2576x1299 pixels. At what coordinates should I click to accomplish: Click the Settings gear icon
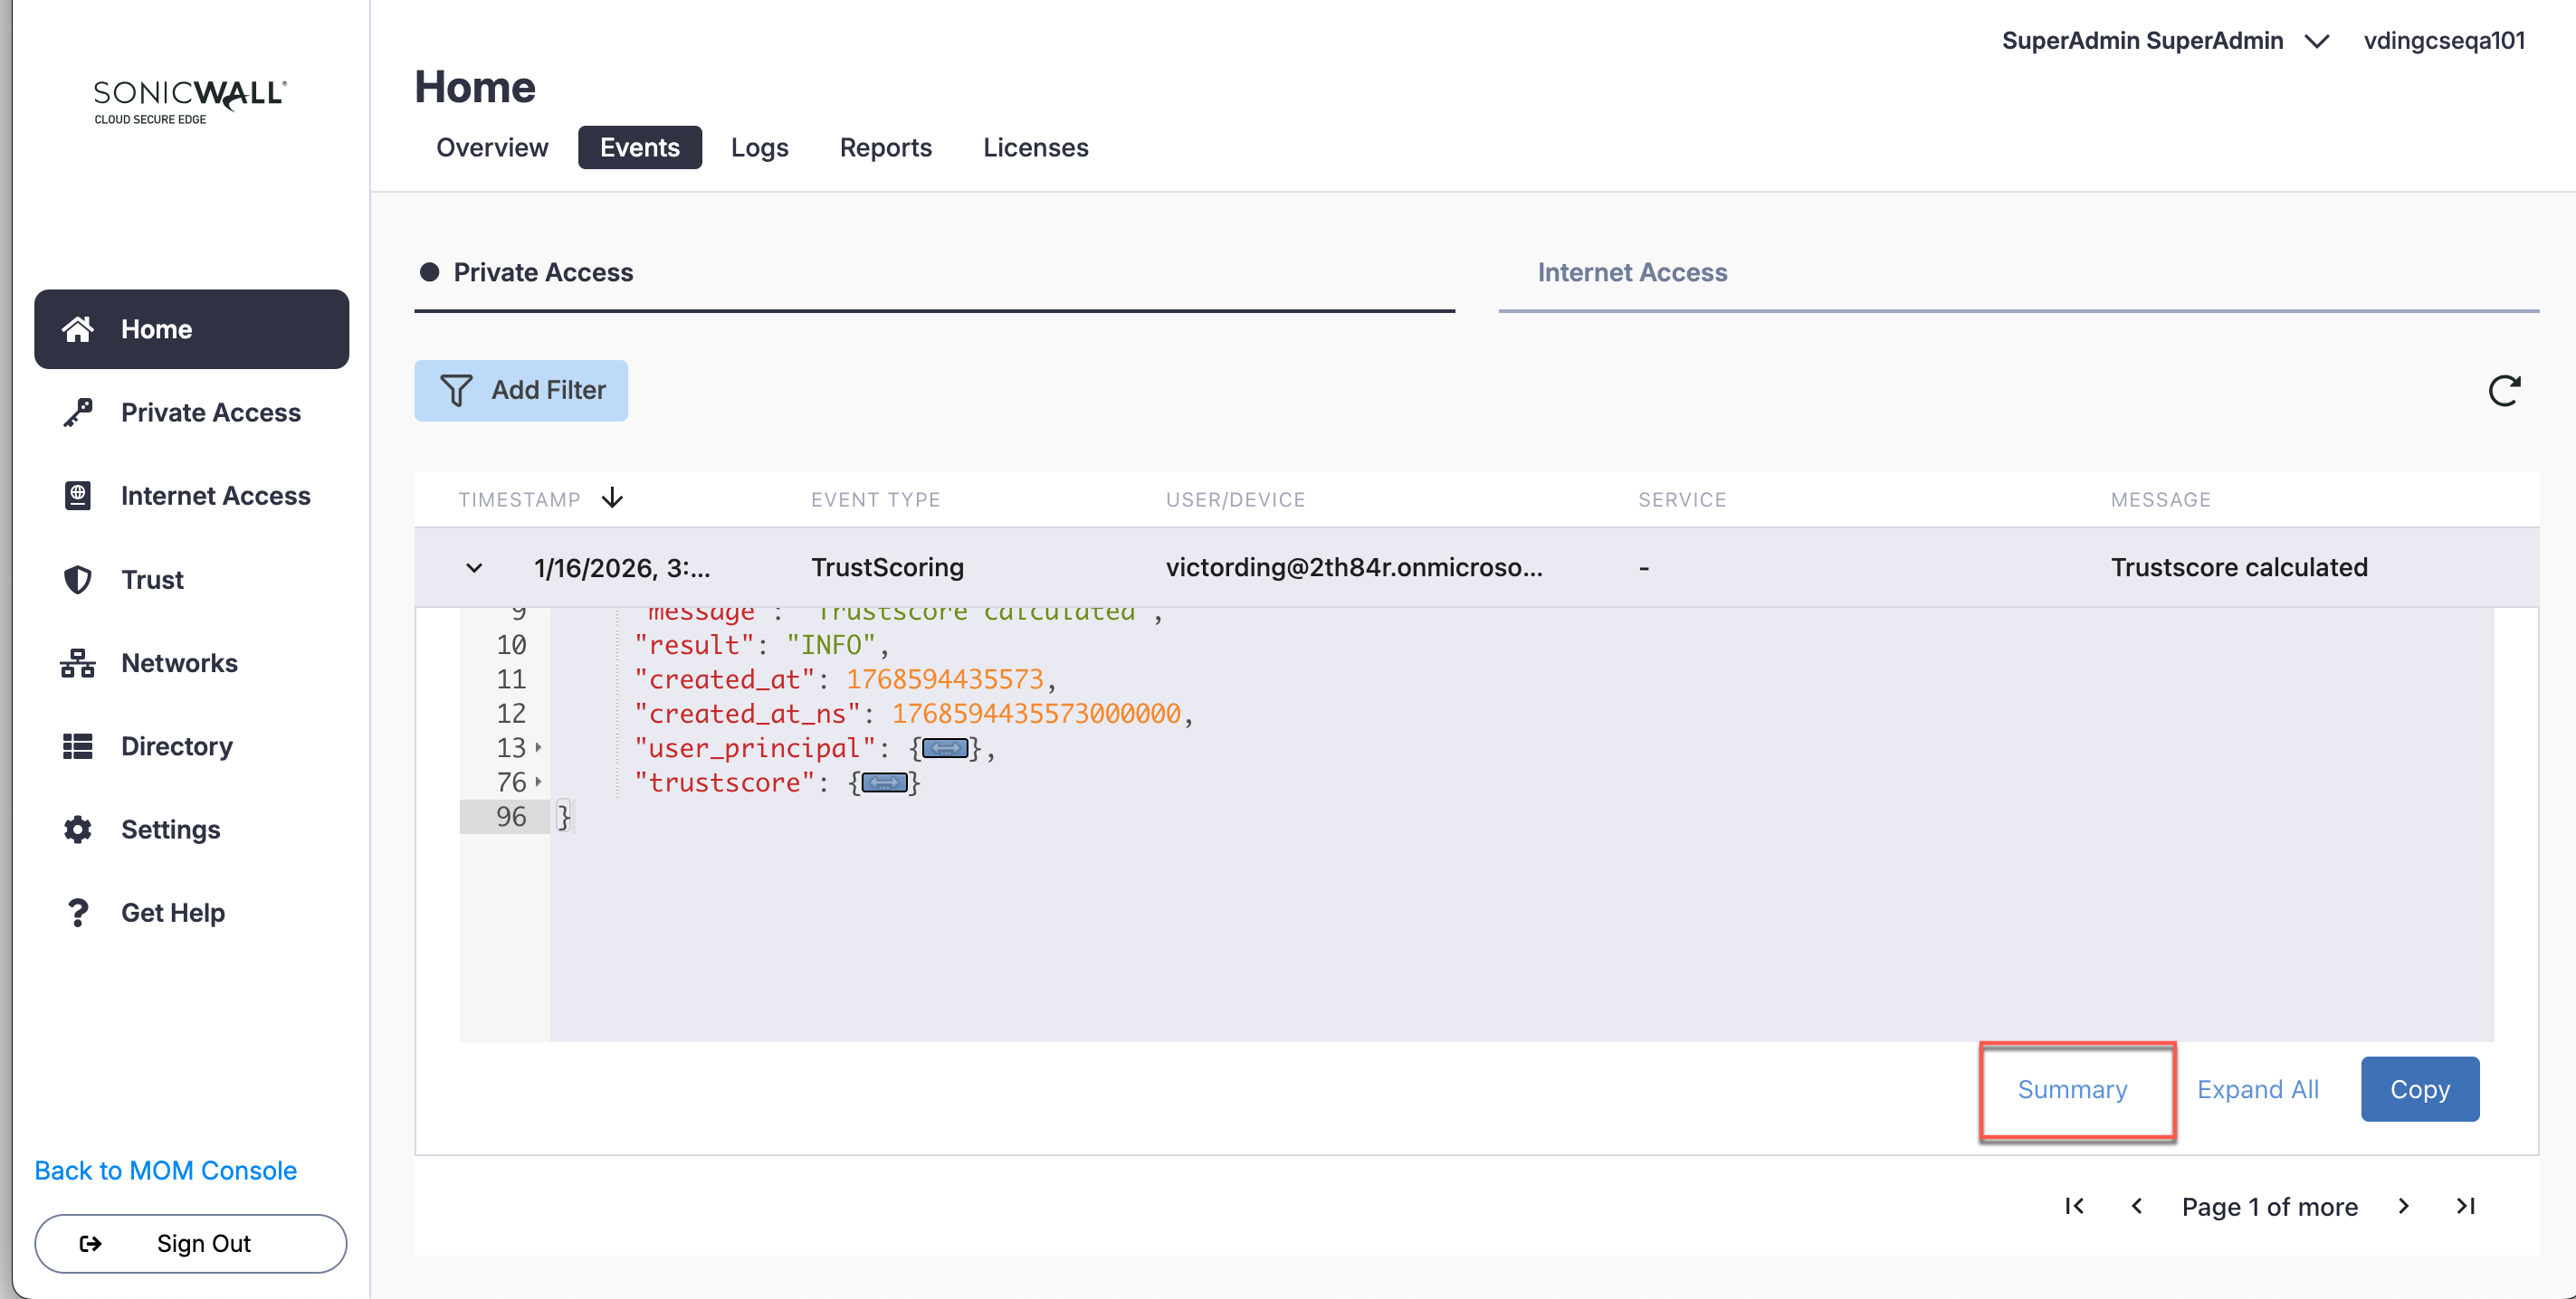click(77, 830)
